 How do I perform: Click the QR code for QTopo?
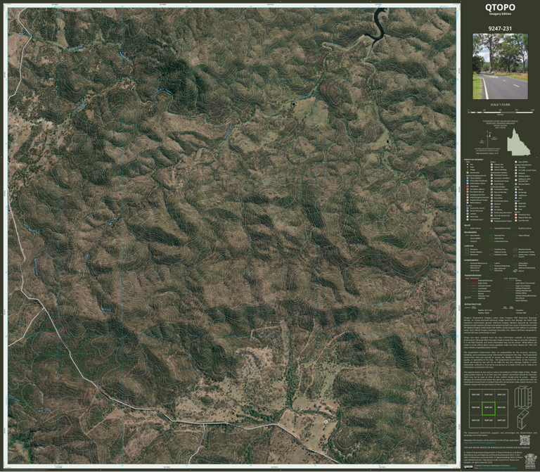click(525, 440)
